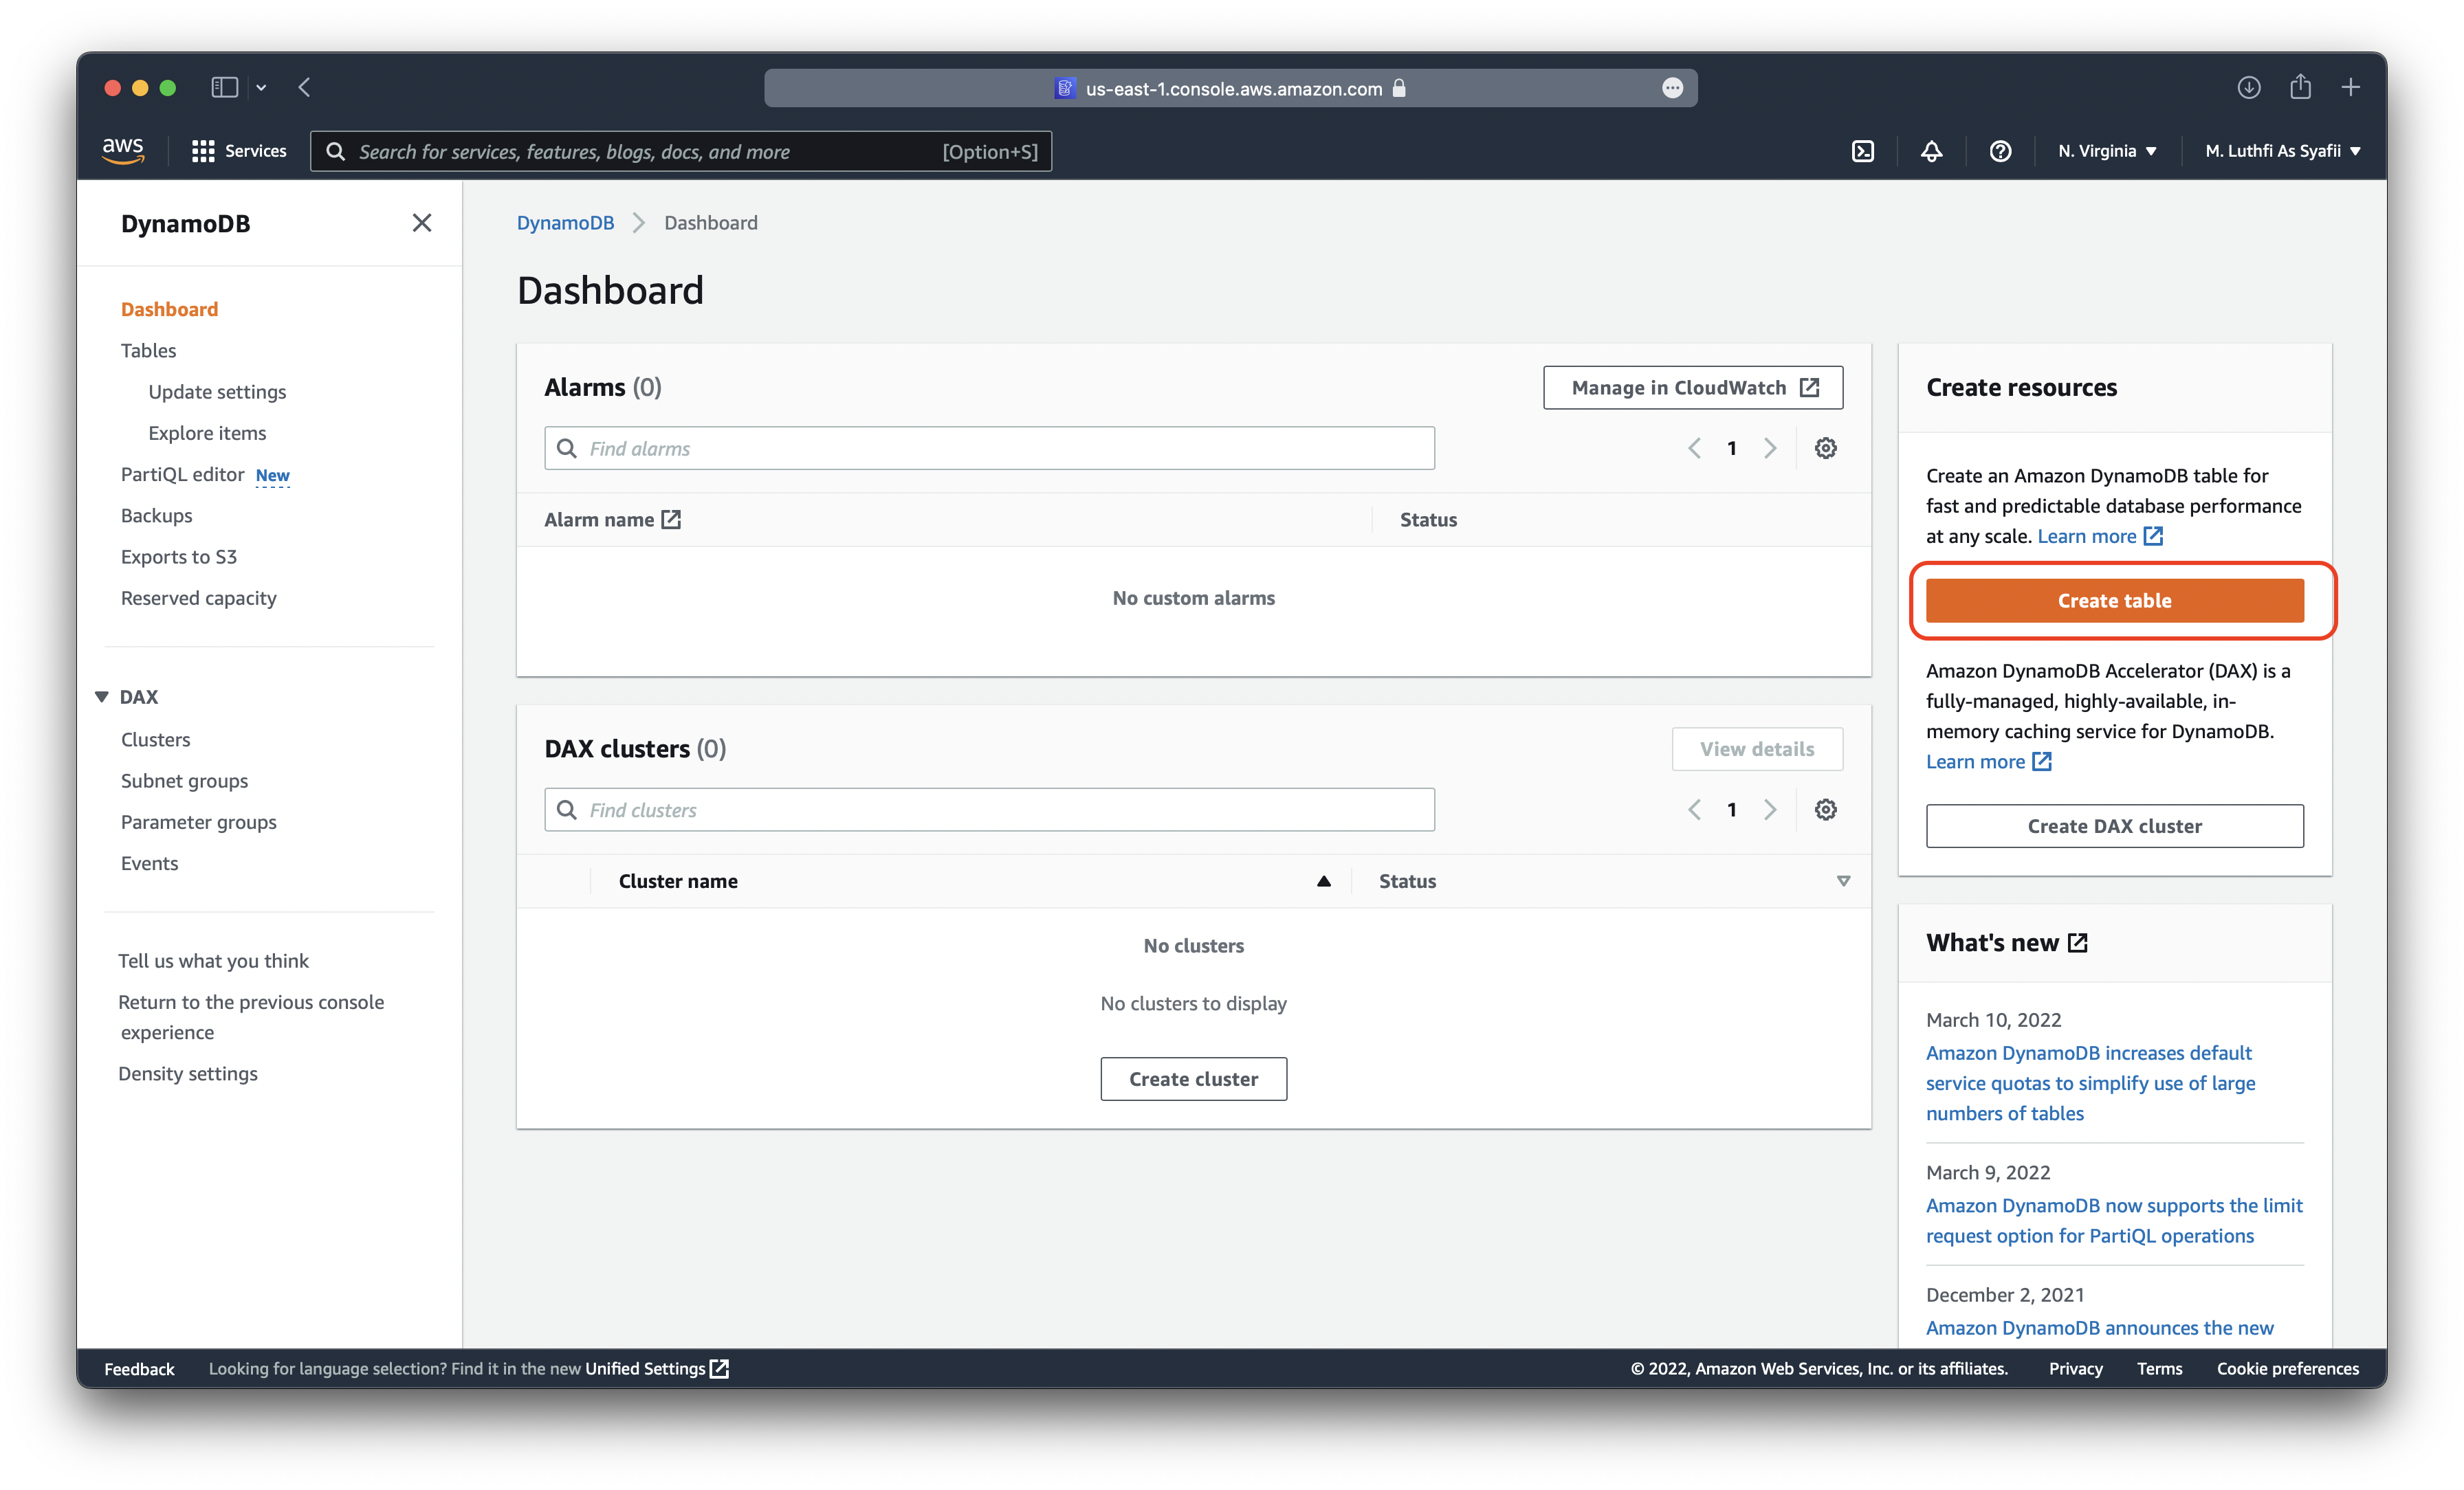This screenshot has height=1490, width=2464.
Task: Click Learn more about DAX
Action: (x=1988, y=761)
